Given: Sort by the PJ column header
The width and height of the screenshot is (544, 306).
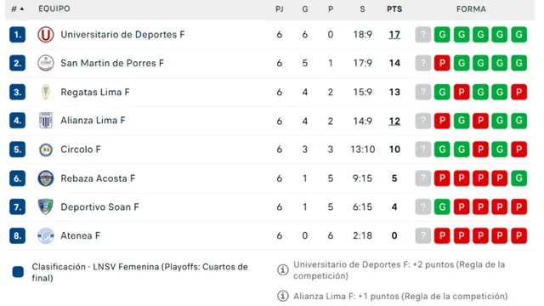Looking at the screenshot, I should click(280, 9).
